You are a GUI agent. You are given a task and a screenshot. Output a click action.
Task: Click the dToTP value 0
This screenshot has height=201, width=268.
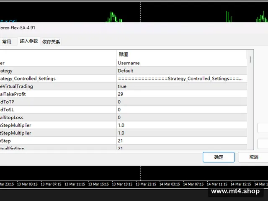point(182,102)
